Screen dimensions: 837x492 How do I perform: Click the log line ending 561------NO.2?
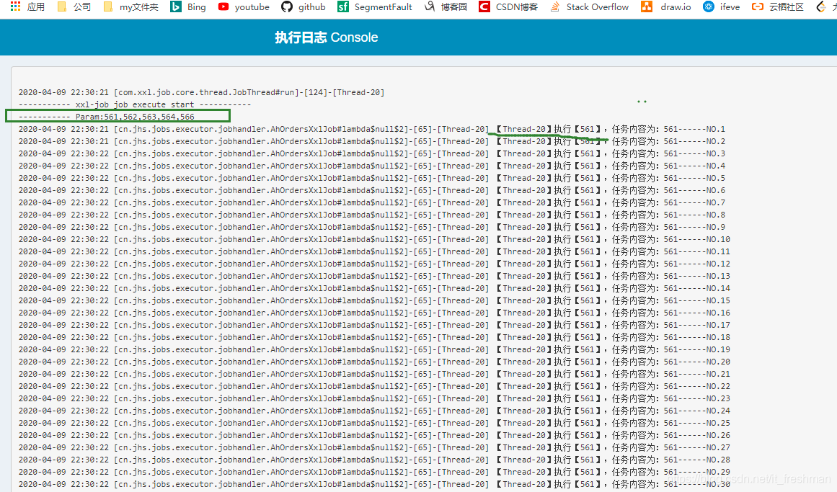(x=371, y=141)
